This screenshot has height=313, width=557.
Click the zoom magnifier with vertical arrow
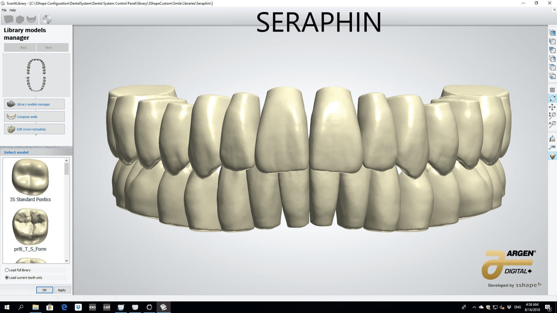[552, 116]
